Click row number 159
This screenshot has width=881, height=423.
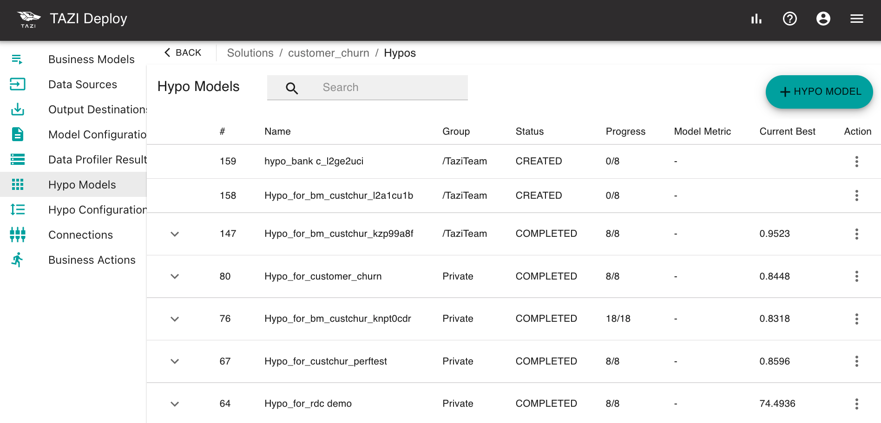click(x=228, y=161)
